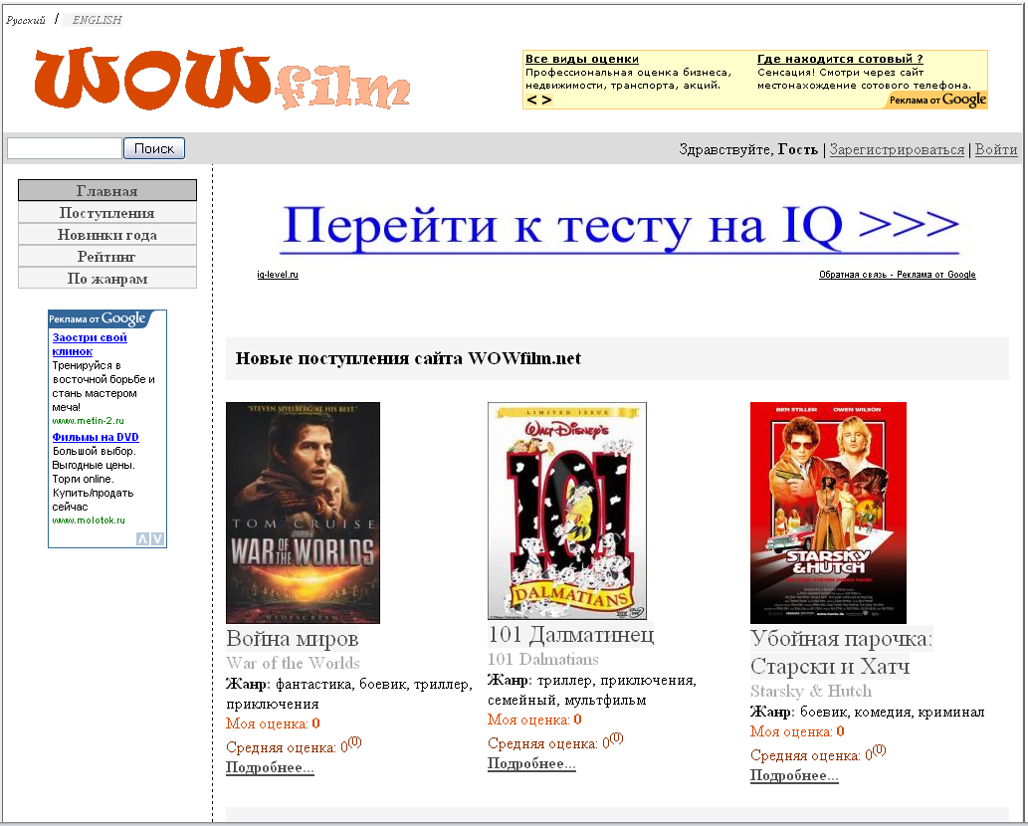1028x826 pixels.
Task: Select Поступления in the sidebar menu
Action: (106, 212)
